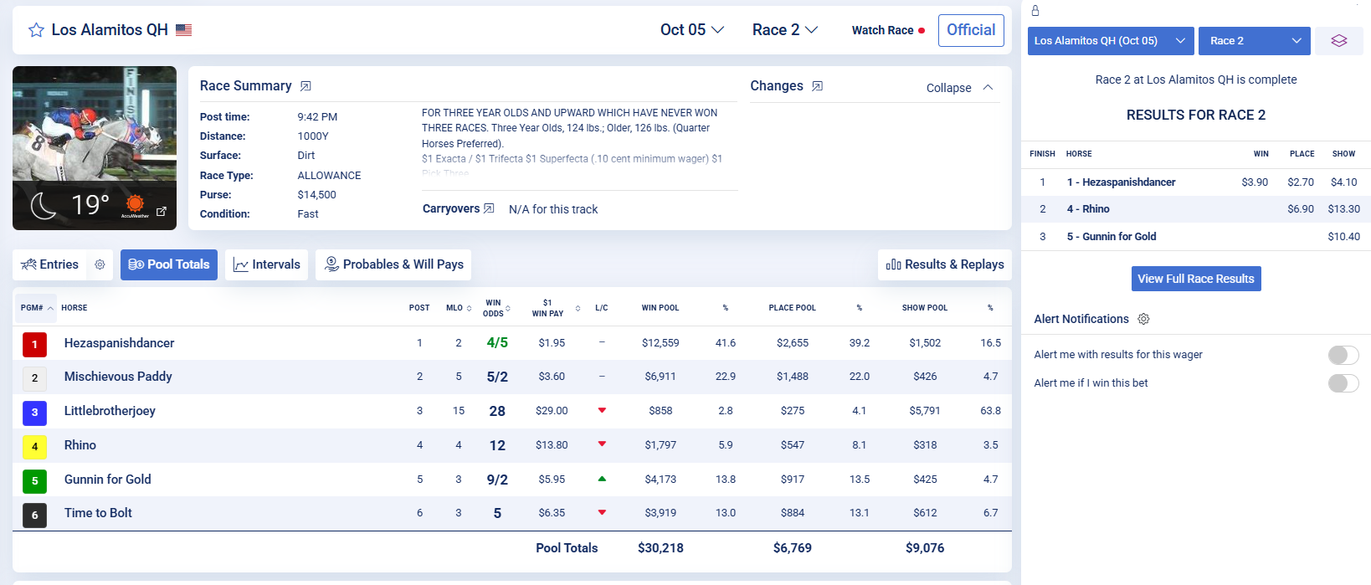Open Alert Notifications settings gear
This screenshot has height=585, width=1371.
[x=1143, y=319]
